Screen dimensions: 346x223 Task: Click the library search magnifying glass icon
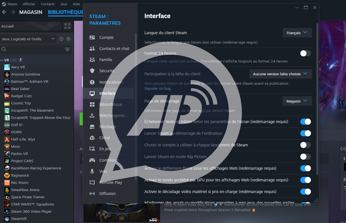(x=3, y=49)
